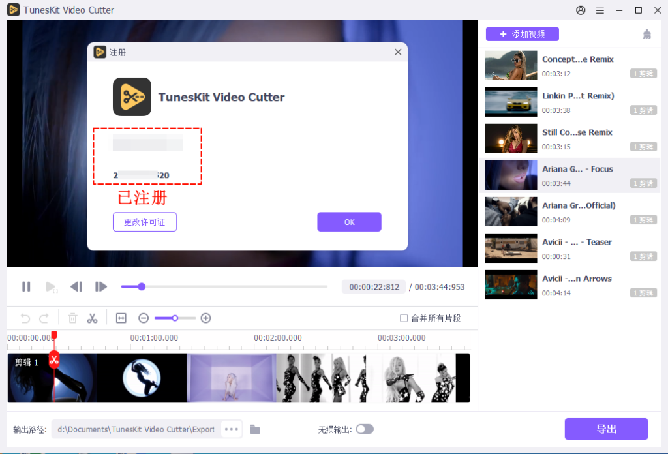This screenshot has height=454, width=668.
Task: Click OK in registration dialog
Action: [350, 222]
